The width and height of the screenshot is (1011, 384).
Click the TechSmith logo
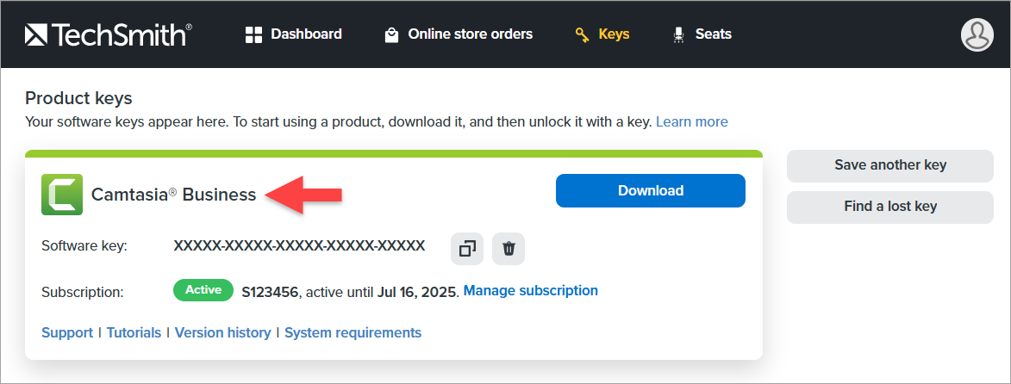(x=108, y=34)
